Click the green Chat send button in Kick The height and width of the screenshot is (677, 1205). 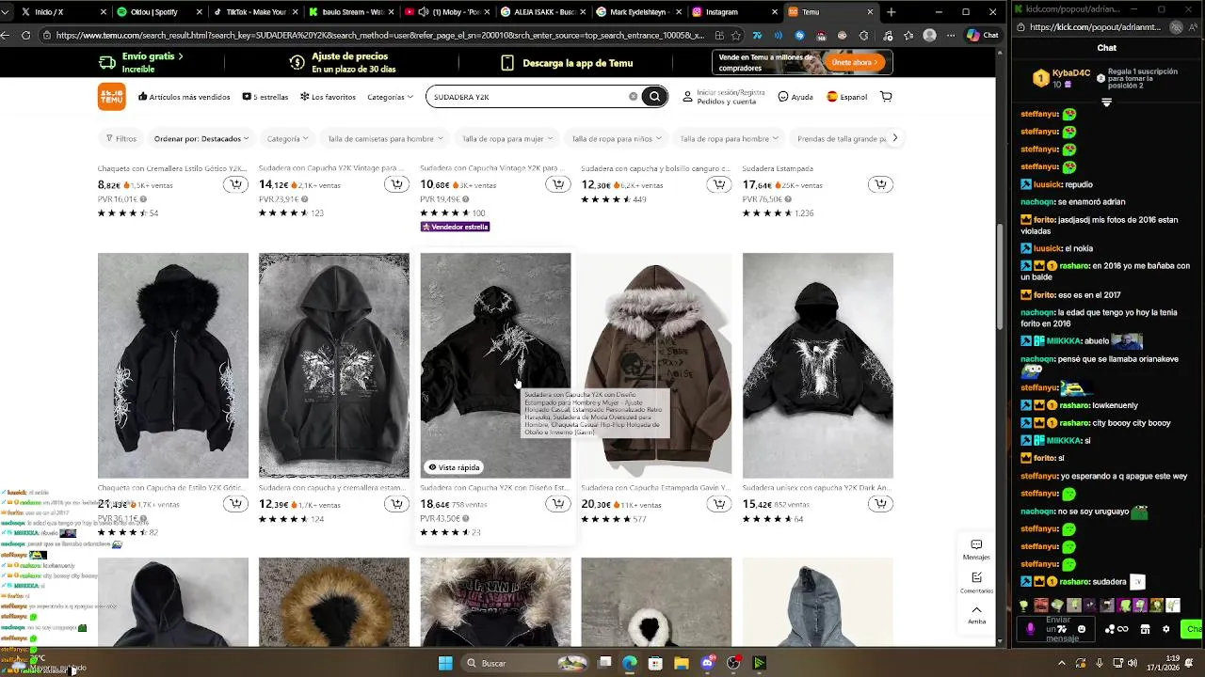[1193, 629]
